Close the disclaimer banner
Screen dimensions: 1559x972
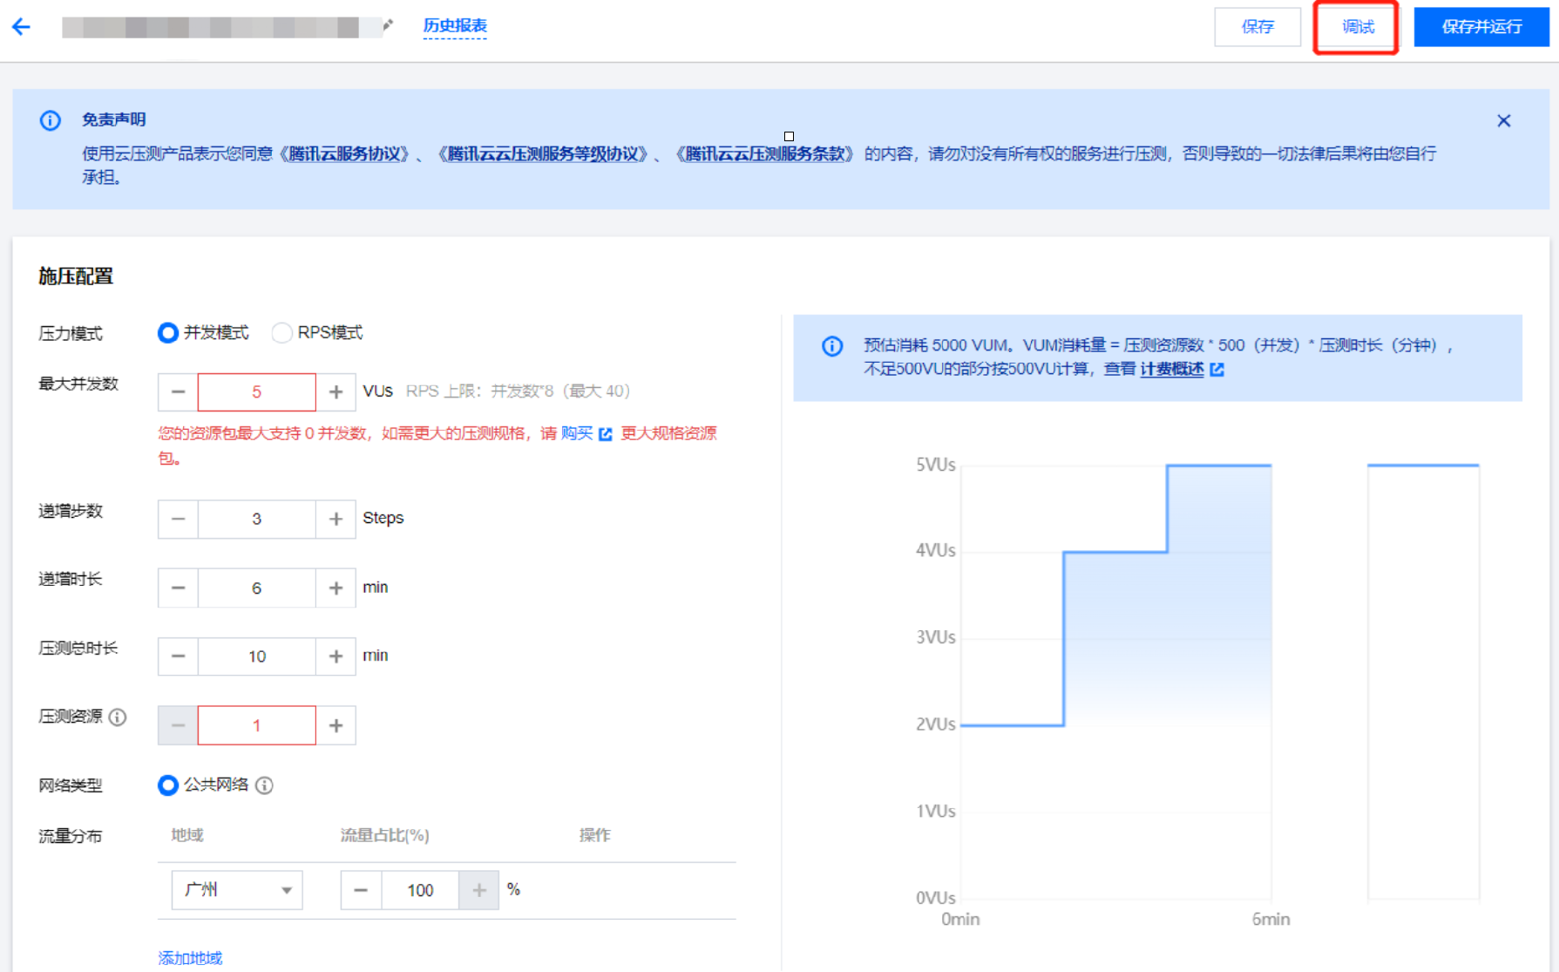[x=1503, y=121]
